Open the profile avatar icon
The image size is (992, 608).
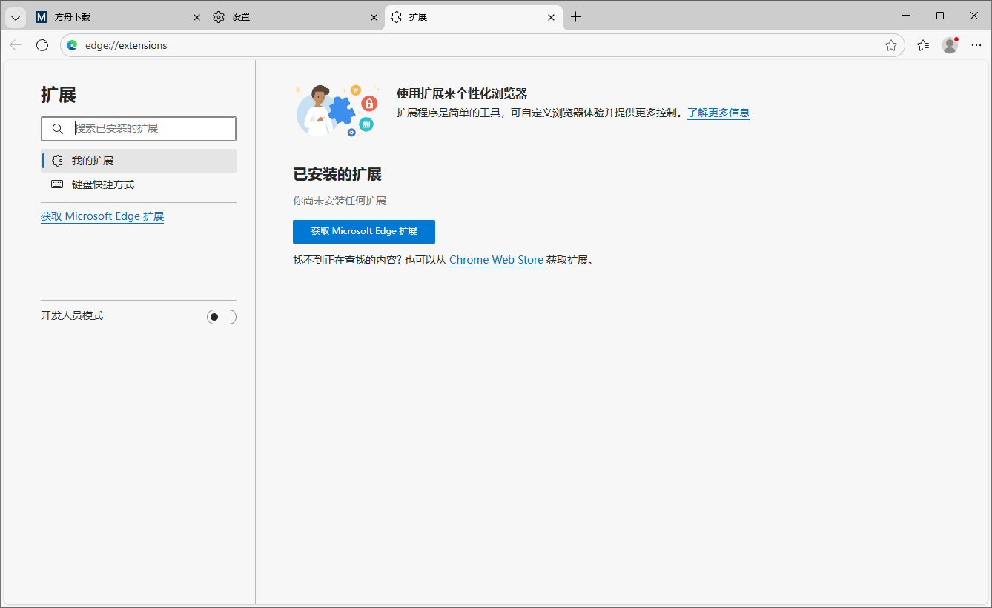(x=950, y=44)
